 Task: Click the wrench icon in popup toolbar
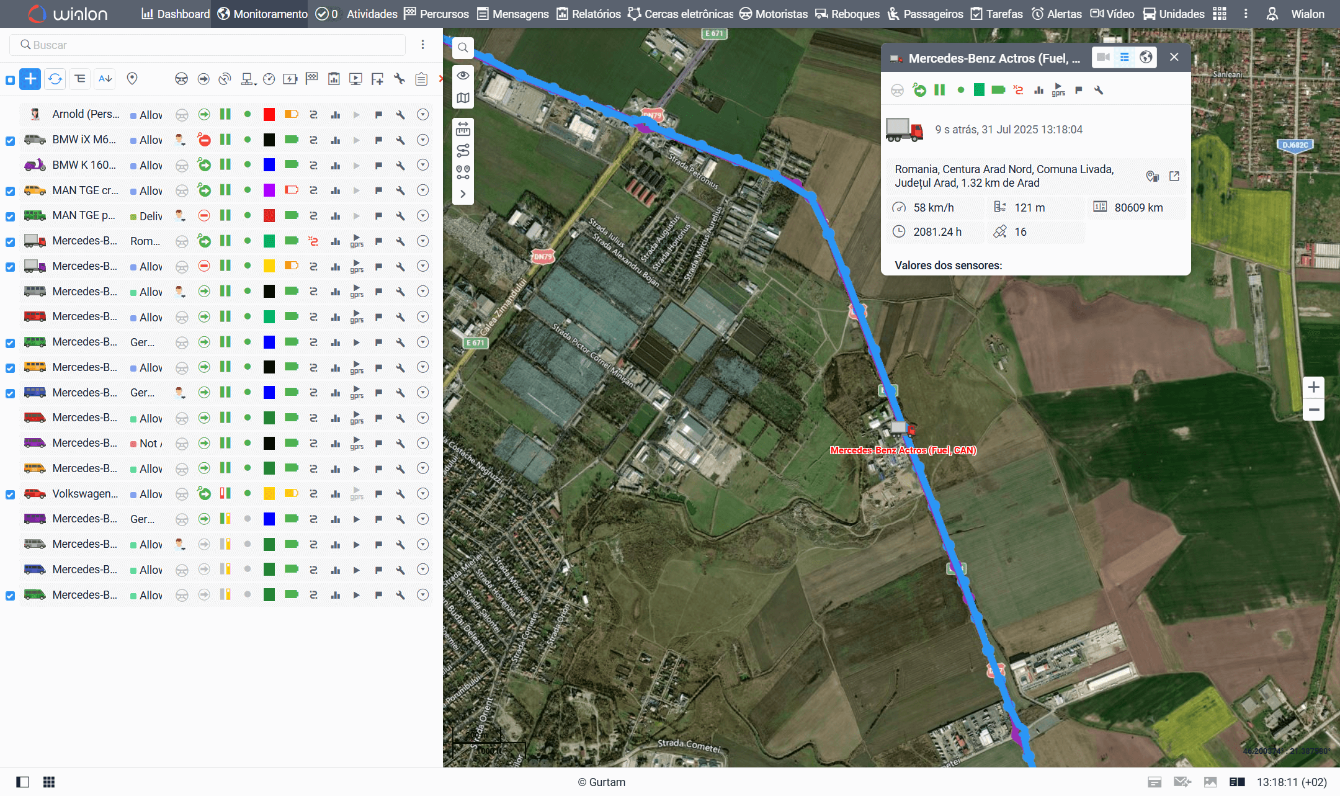(x=1099, y=91)
